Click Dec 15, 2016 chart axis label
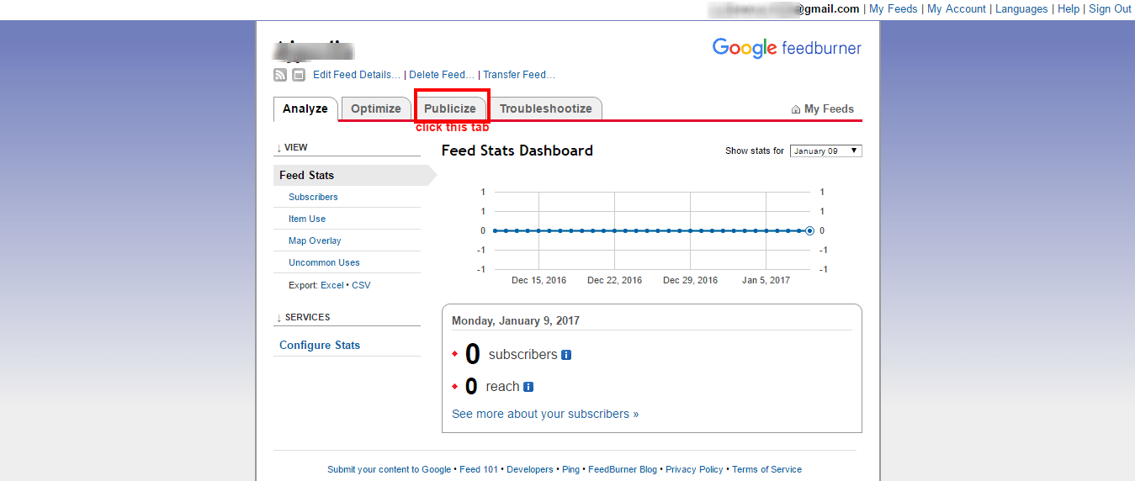This screenshot has width=1135, height=481. tap(538, 280)
